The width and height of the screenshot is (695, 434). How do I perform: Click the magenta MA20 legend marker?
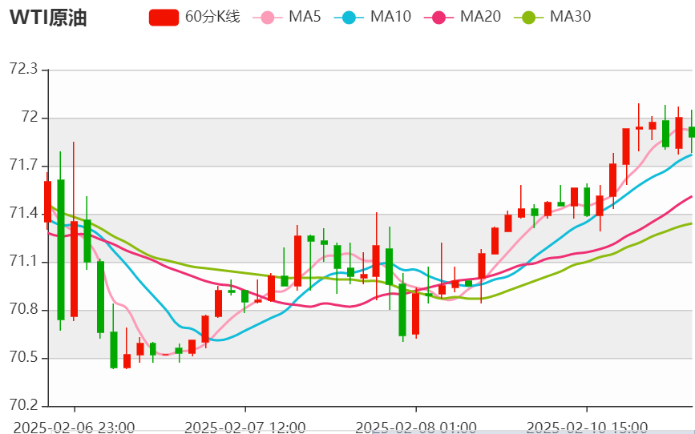pos(438,17)
